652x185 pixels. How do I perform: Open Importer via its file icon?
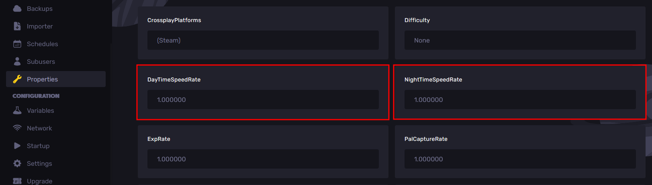[x=17, y=26]
